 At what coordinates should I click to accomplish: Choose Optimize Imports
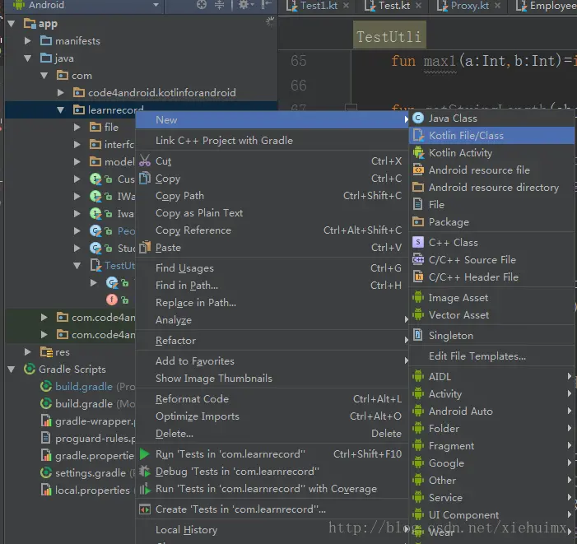point(272,416)
